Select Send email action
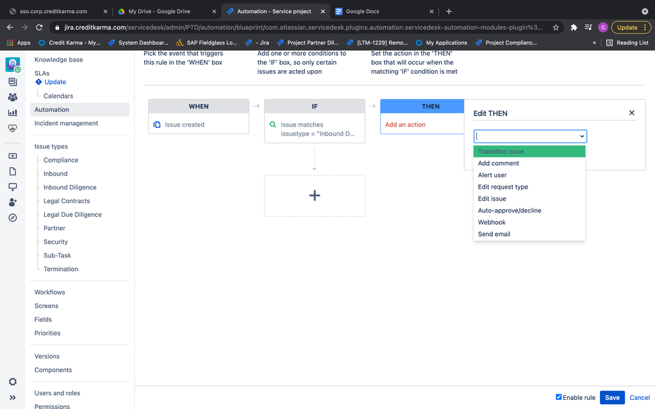655x409 pixels. (x=529, y=234)
